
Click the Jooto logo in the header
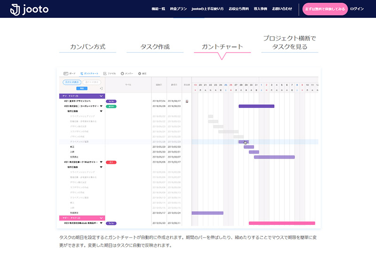click(29, 9)
